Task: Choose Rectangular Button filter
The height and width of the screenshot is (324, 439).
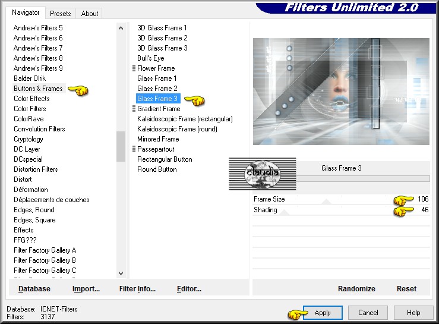Action: (x=165, y=159)
